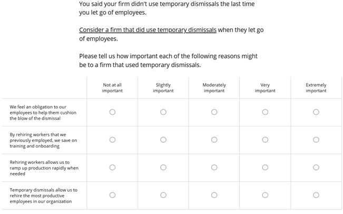This screenshot has height=214, width=343.
Task: Select 'Extremely important' for ramping up production
Action: pyautogui.click(x=316, y=167)
